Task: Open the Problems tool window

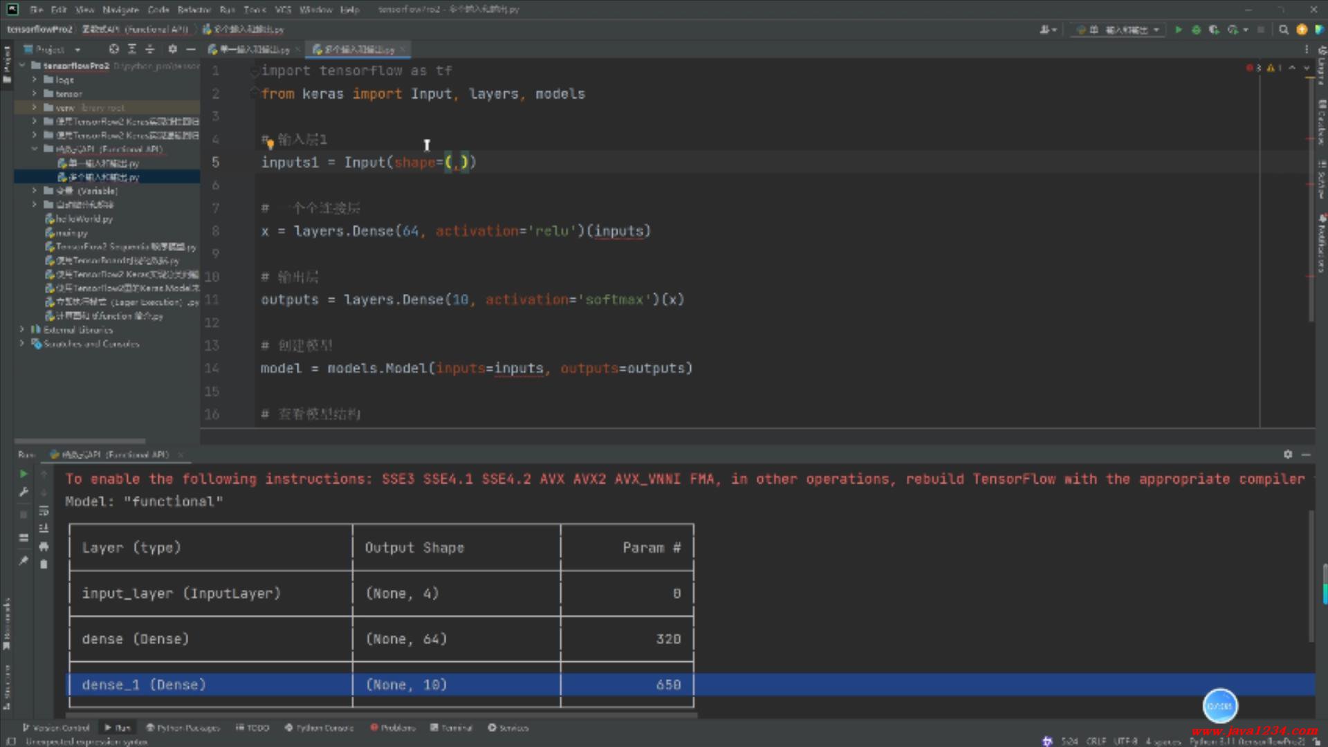Action: pyautogui.click(x=393, y=728)
